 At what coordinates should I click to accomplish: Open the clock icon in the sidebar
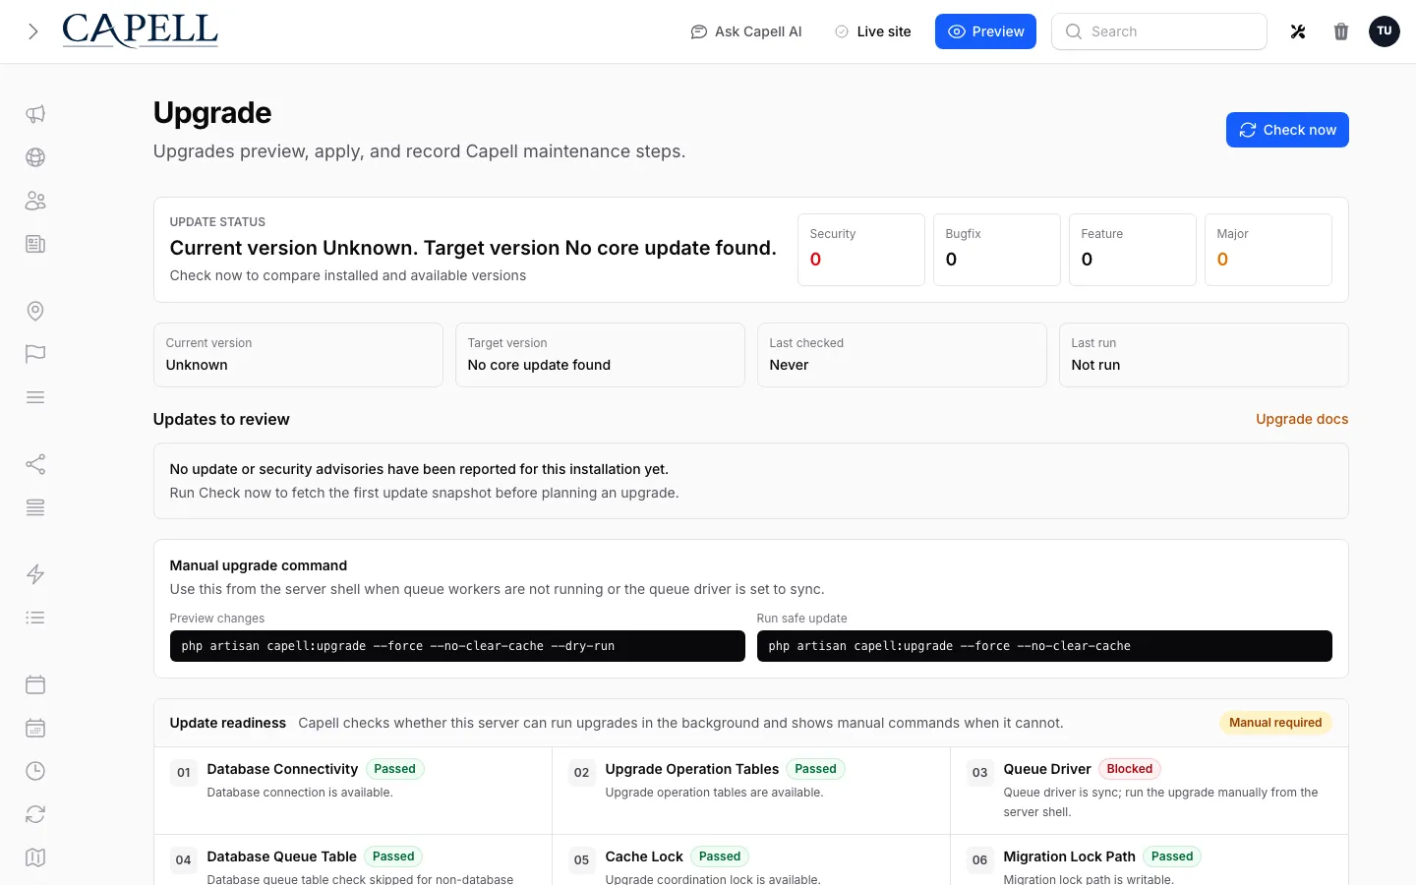[x=35, y=771]
